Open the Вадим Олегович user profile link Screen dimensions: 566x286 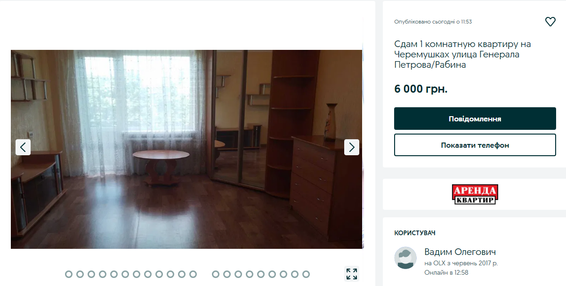coord(460,252)
